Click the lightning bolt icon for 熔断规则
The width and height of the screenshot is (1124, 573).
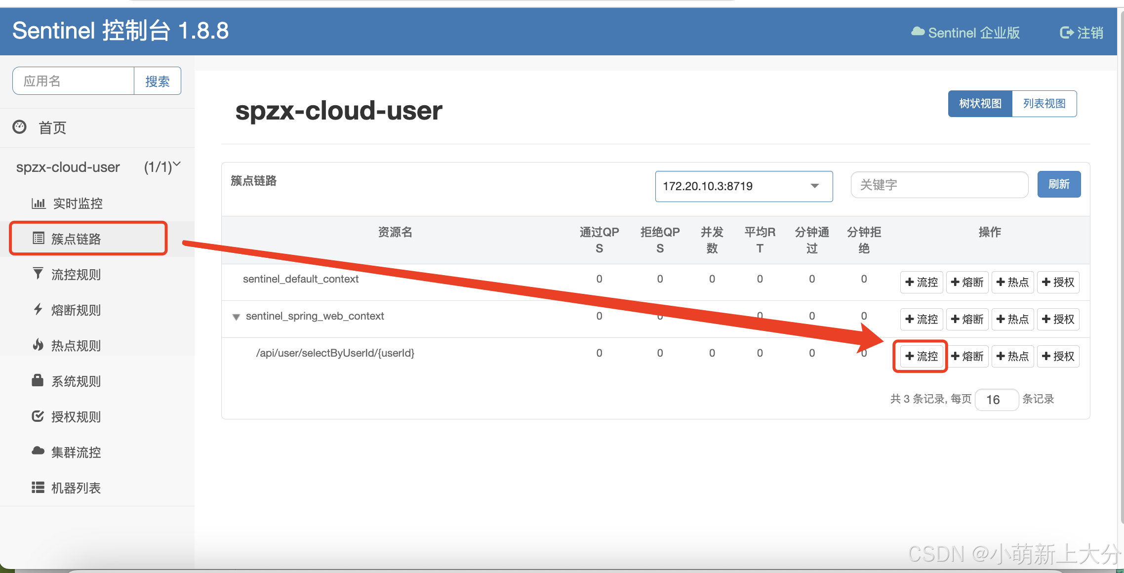point(38,309)
